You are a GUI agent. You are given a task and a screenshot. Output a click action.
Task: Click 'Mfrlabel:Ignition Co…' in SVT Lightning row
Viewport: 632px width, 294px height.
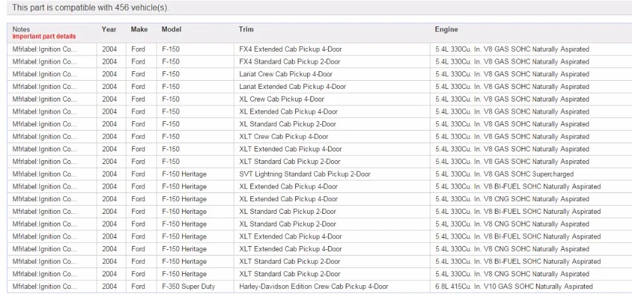44,174
